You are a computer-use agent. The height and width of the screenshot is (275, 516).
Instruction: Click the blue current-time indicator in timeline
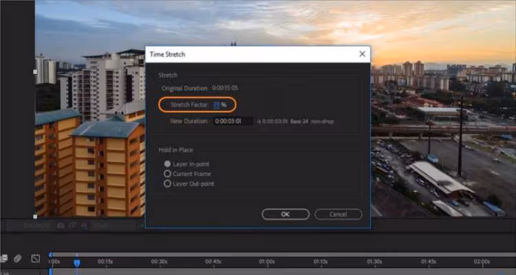click(76, 263)
